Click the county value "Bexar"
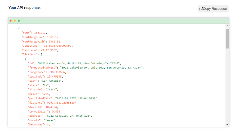The width and height of the screenshot is (237, 132). [x=50, y=120]
